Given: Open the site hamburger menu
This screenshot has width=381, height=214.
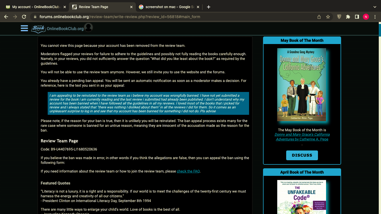Looking at the screenshot, I should pos(24,28).
